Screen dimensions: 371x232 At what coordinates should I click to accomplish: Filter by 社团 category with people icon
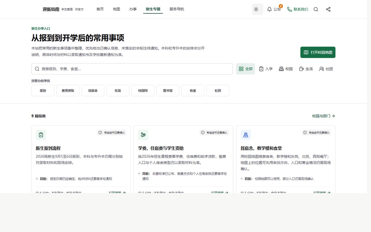click(x=326, y=69)
